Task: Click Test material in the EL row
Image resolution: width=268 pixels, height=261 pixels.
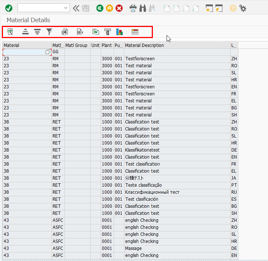Action: point(138,101)
